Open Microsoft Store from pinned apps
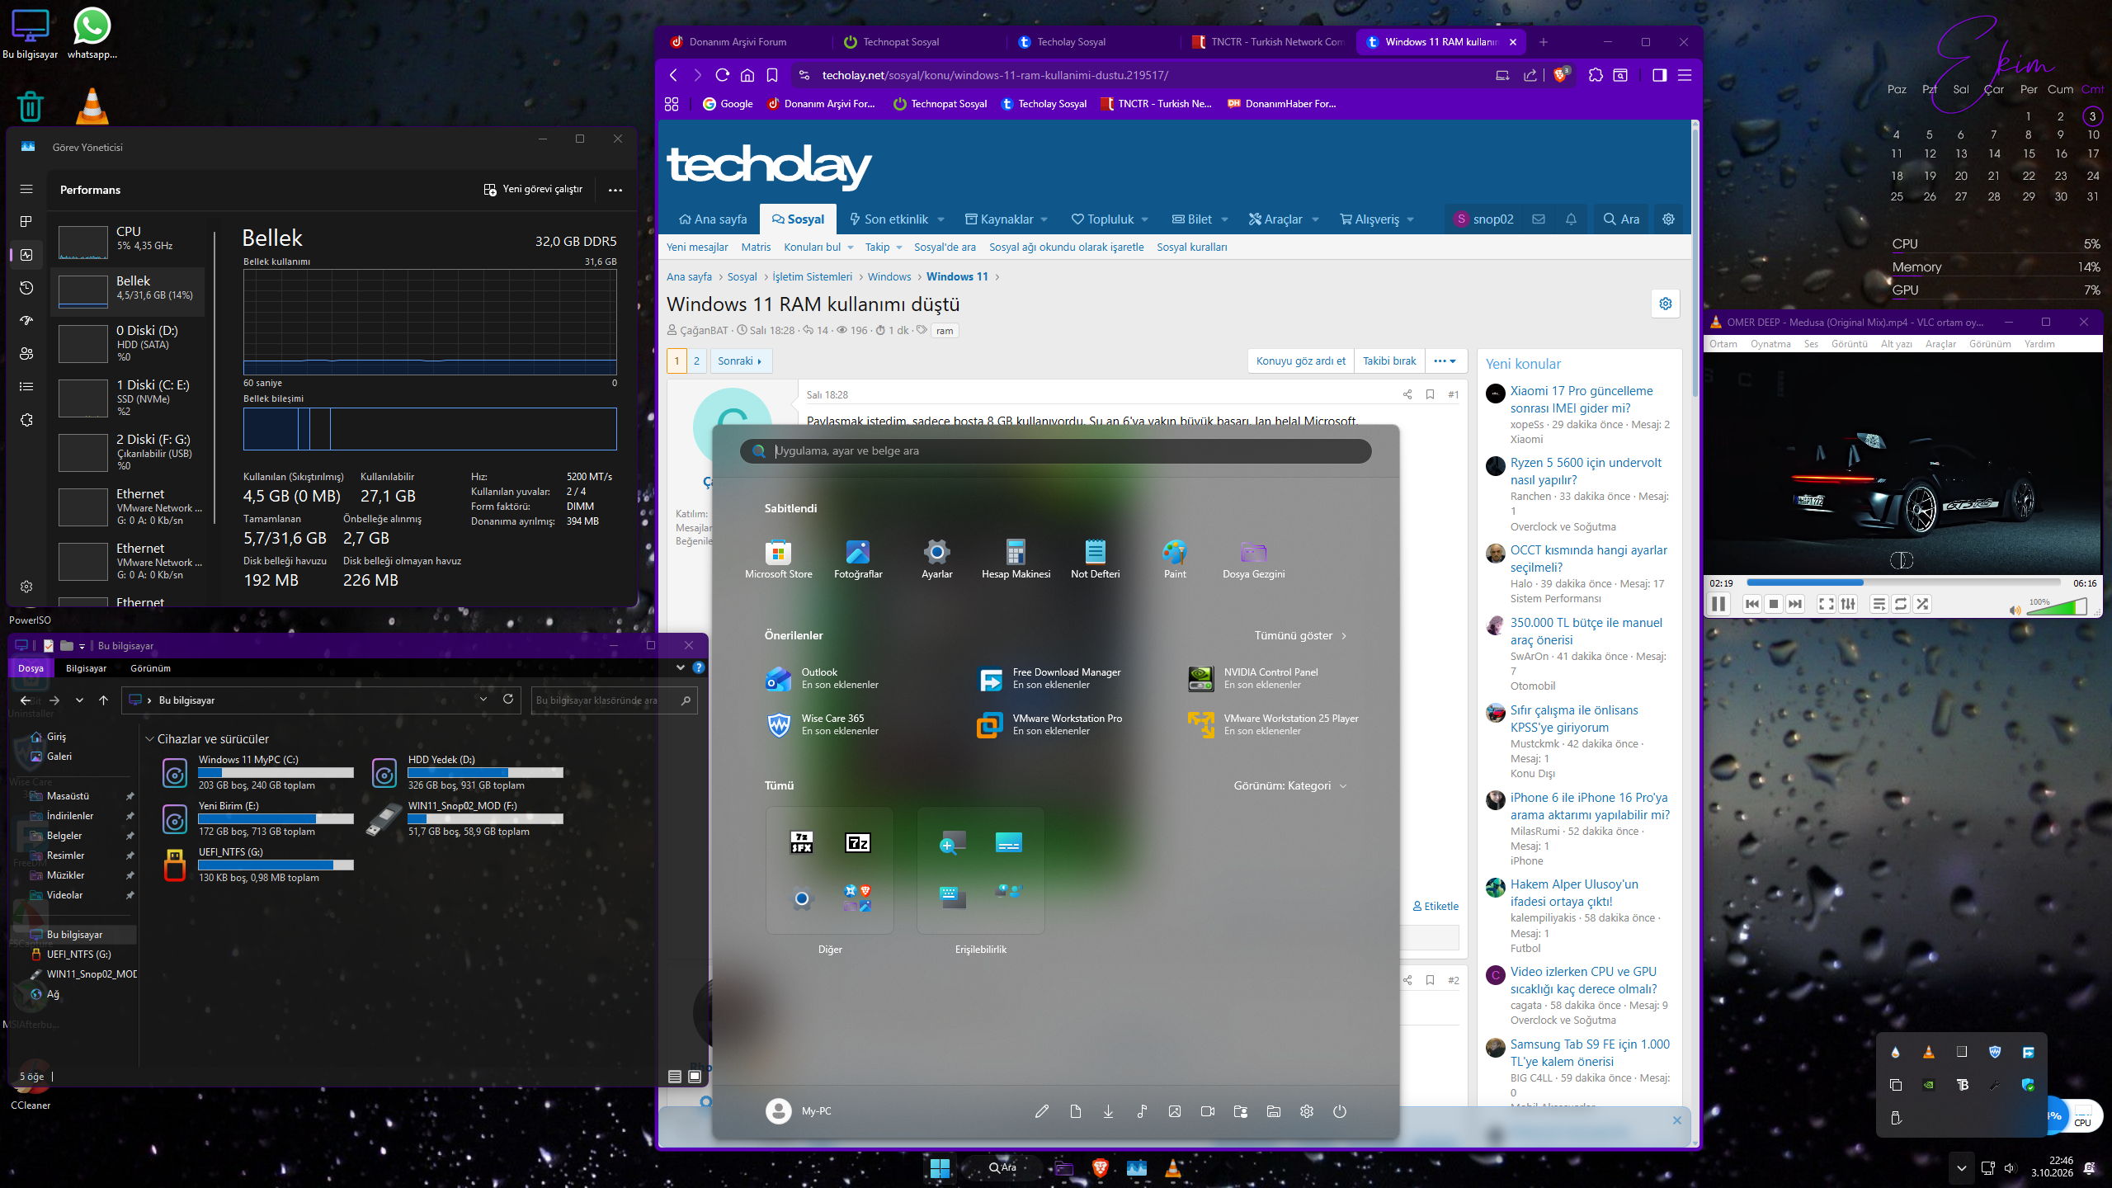 click(778, 559)
